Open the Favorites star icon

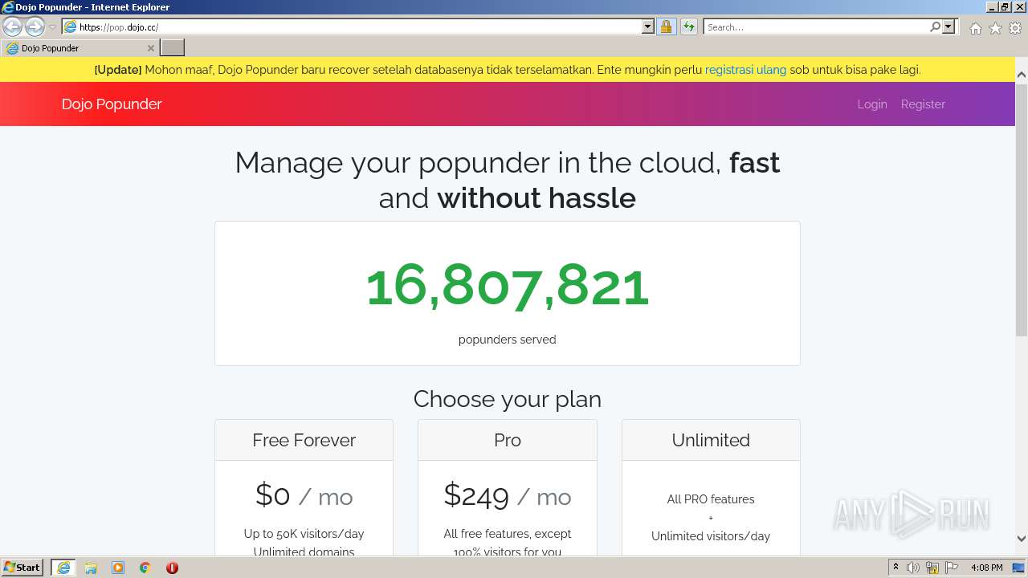pos(995,28)
